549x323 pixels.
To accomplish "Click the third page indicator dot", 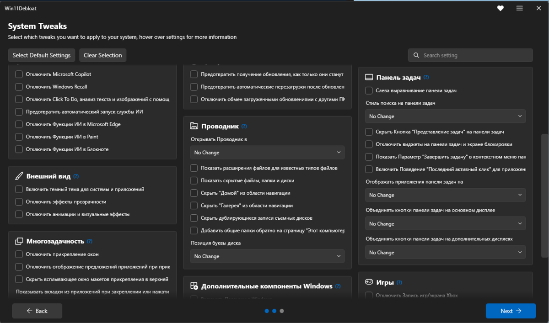I will click(282, 311).
